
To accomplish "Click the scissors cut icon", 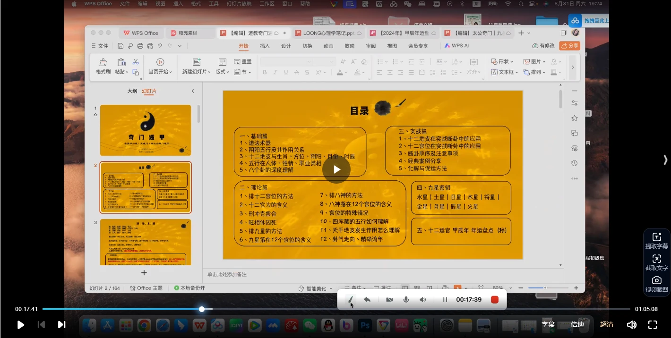I will point(136,62).
